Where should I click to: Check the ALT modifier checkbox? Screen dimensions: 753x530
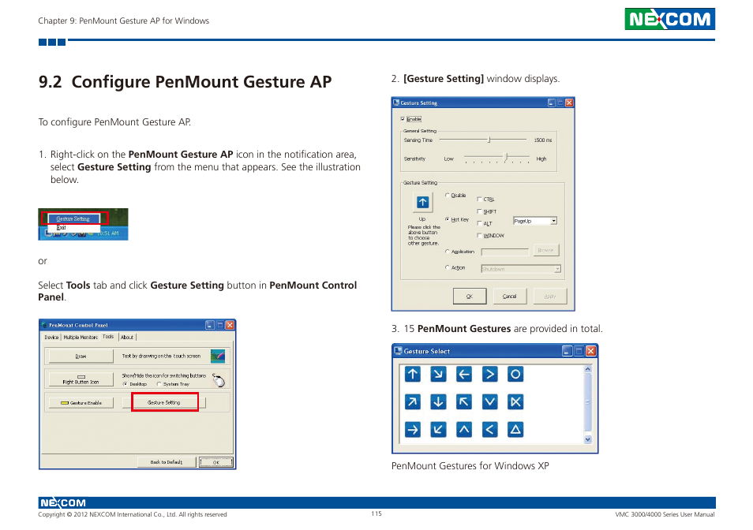click(479, 223)
